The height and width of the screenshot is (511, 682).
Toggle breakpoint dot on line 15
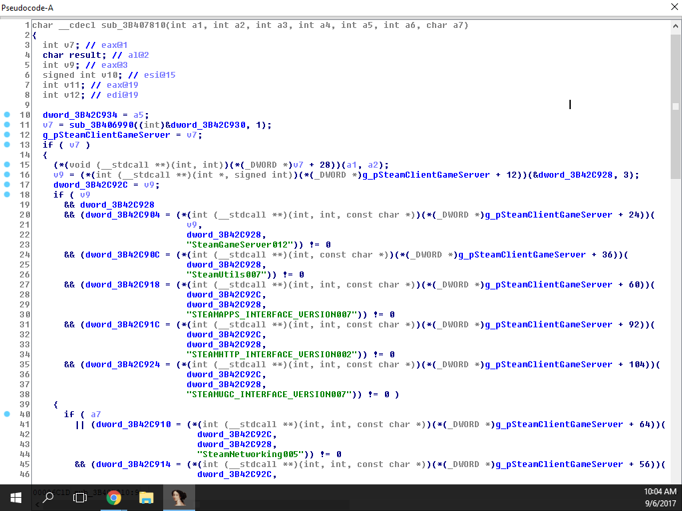(7, 165)
